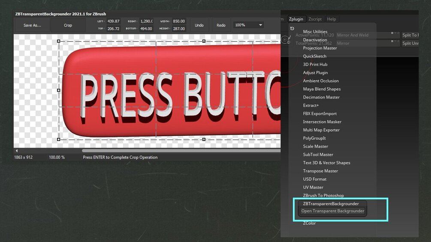Expand the QuickSketch section
This screenshot has height=242, width=431.
pos(315,56)
